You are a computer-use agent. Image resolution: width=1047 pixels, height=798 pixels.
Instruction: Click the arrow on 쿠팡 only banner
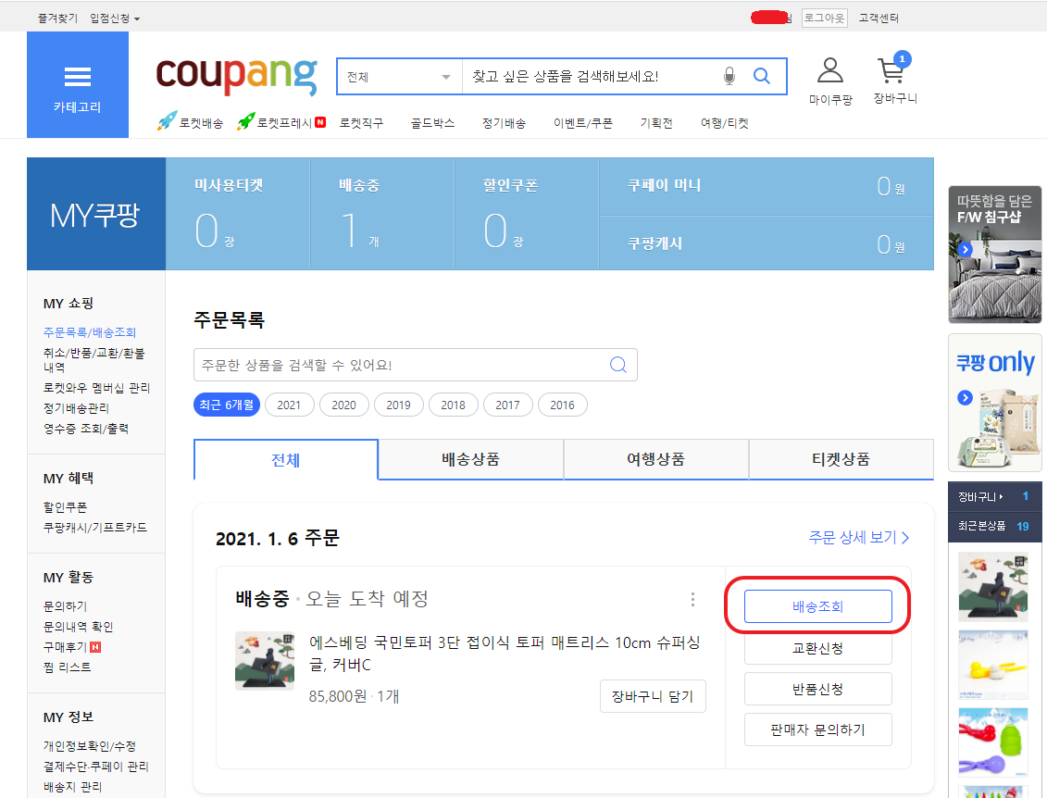coord(965,397)
